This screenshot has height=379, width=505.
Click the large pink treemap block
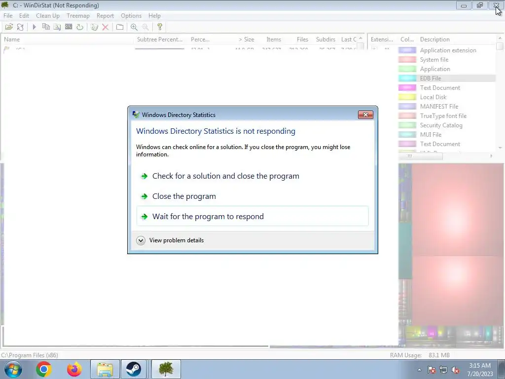tap(457, 210)
